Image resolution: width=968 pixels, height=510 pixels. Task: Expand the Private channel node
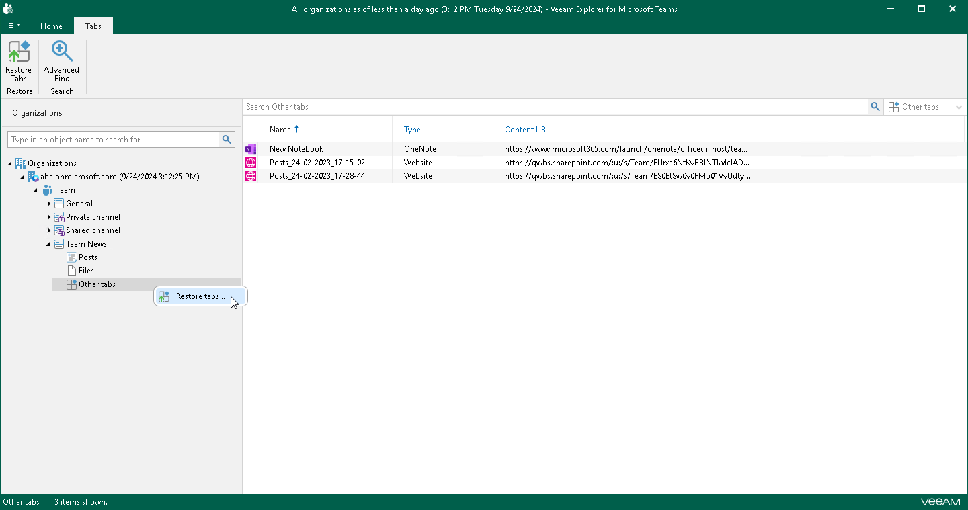(x=48, y=216)
